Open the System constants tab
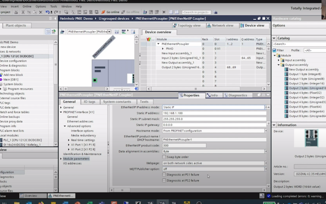This screenshot has width=326, height=204. coord(117,102)
